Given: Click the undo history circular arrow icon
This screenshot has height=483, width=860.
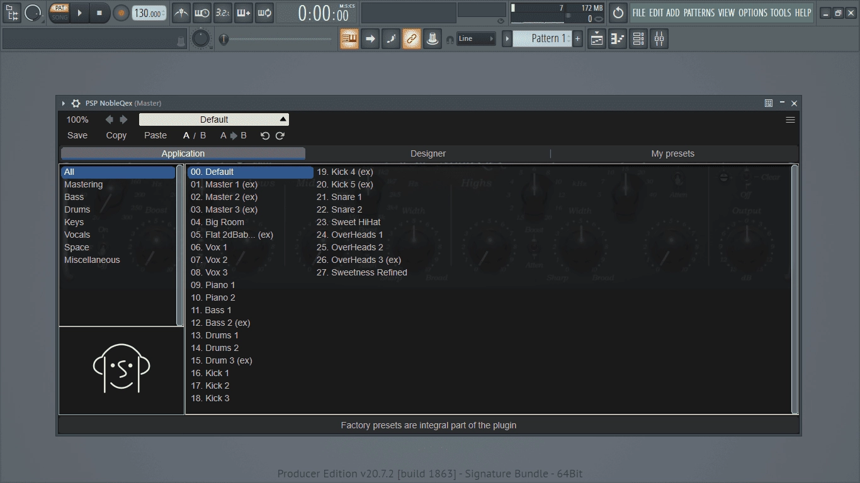Looking at the screenshot, I should click(x=618, y=13).
